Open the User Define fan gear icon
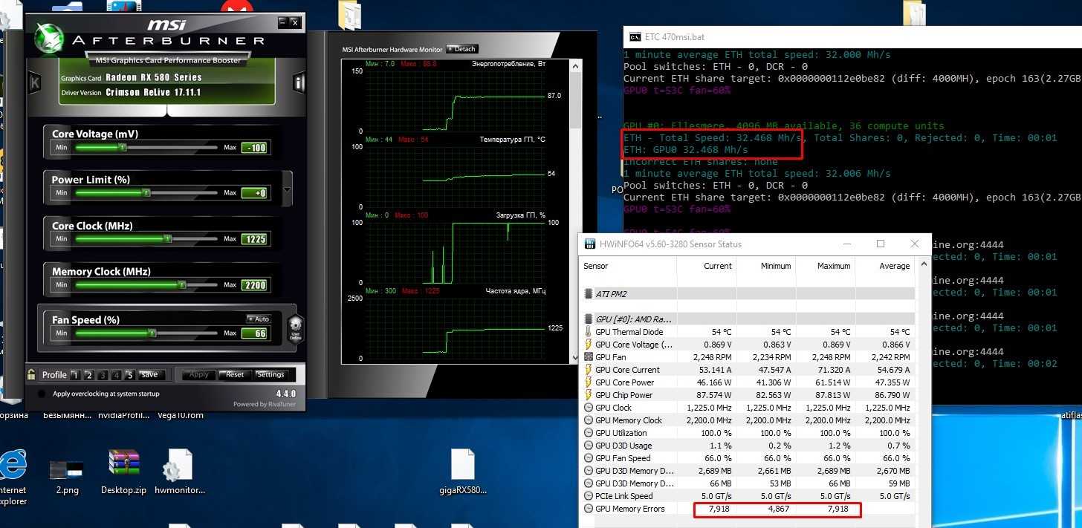This screenshot has height=528, width=1082. [295, 327]
